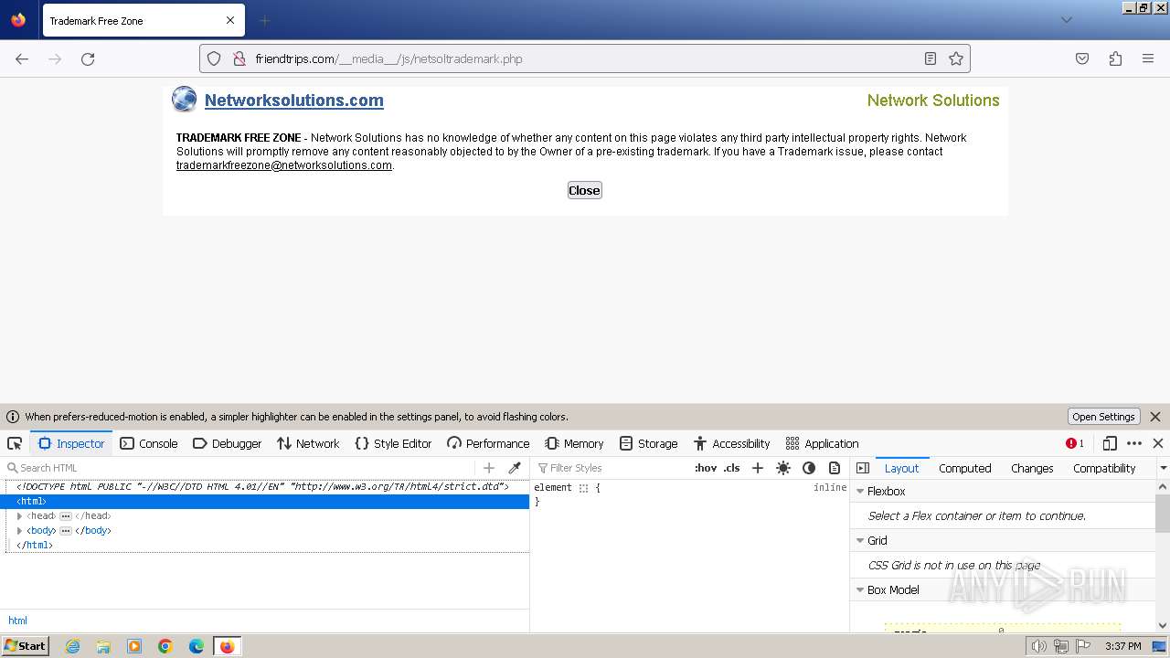Open the list all tabs dropdown

1066,20
